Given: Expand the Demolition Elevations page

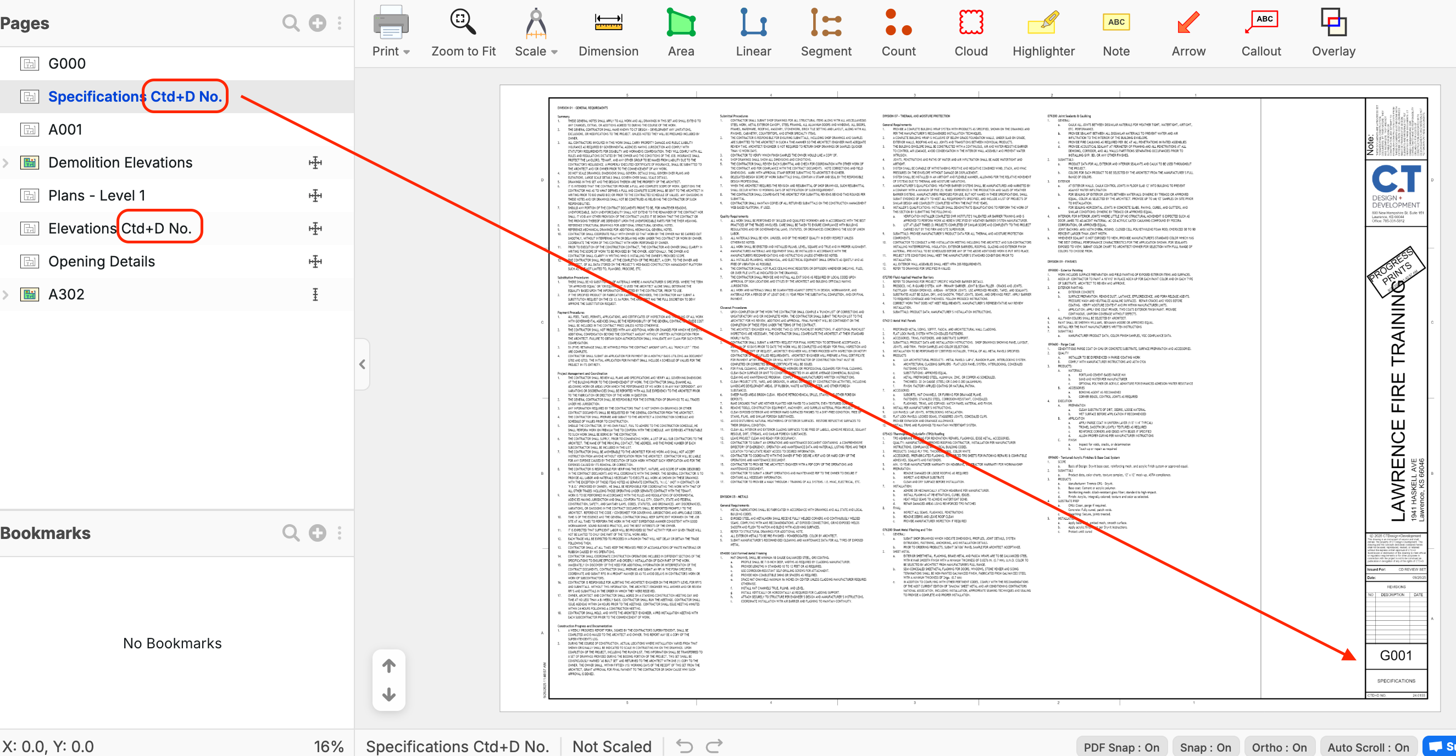Looking at the screenshot, I should pyautogui.click(x=6, y=163).
